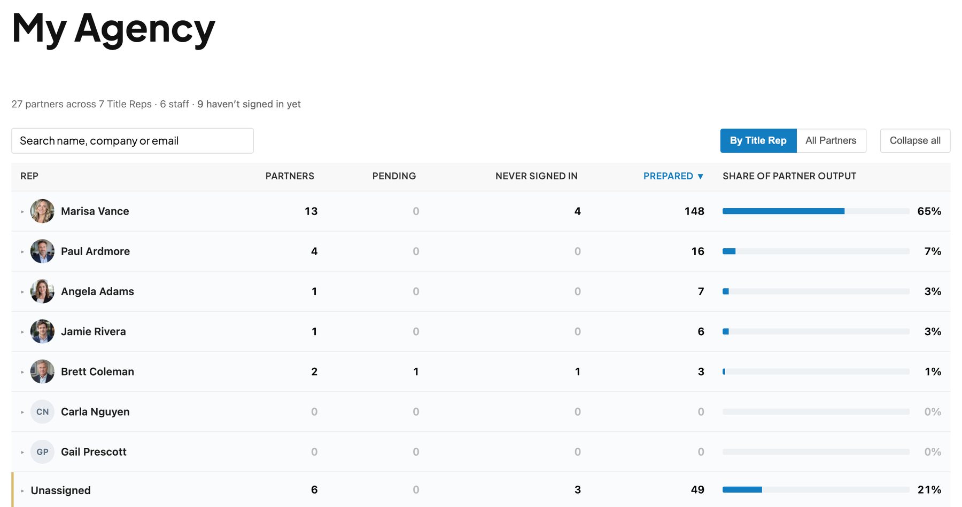Click Paul Ardmore's 16 prepared value
The width and height of the screenshot is (962, 507).
(x=697, y=251)
